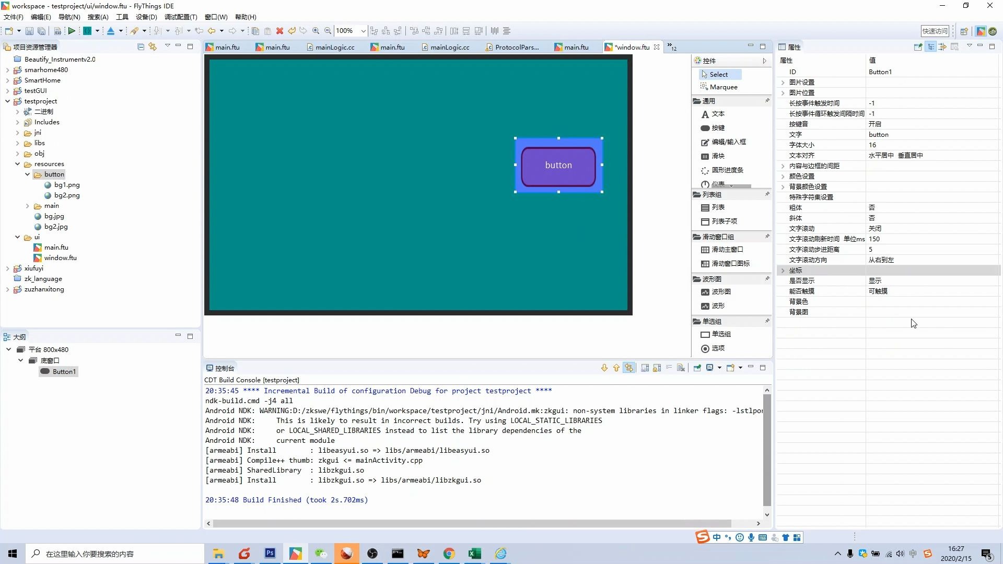
Task: Select the 文本 text widget in palette
Action: click(718, 114)
